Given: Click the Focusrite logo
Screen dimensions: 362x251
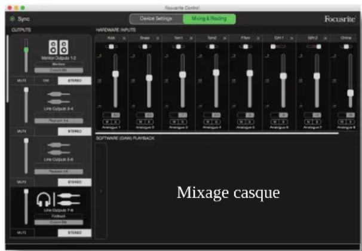Looking at the screenshot, I should (340, 19).
